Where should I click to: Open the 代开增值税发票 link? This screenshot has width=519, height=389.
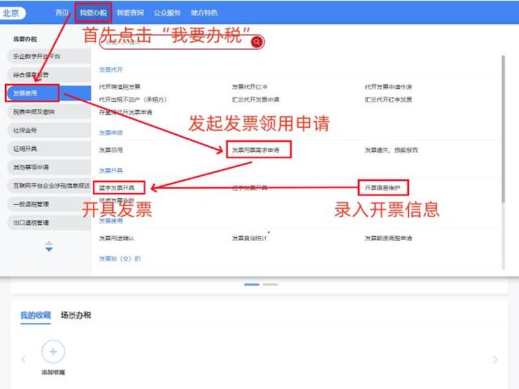(x=119, y=87)
